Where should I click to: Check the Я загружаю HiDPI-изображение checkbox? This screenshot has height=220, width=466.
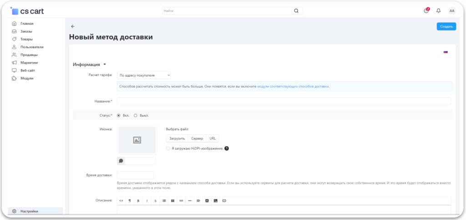click(x=168, y=148)
